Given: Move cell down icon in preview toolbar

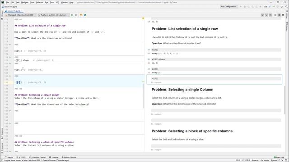Looking at the screenshot, I should click(266, 15).
